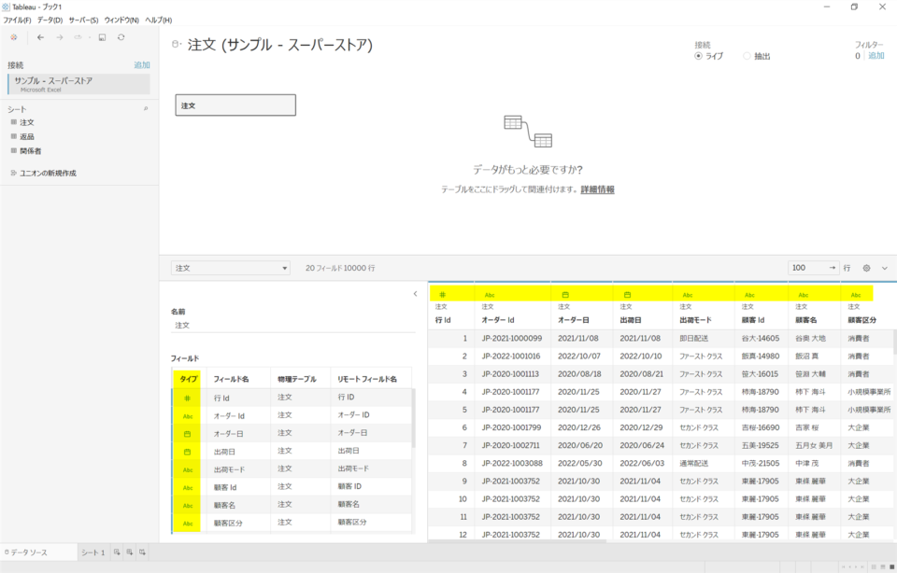Select the ライブ connection radio button
This screenshot has width=897, height=573.
(698, 55)
